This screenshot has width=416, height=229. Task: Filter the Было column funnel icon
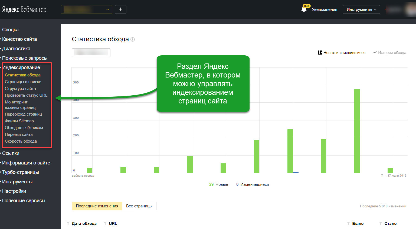[349, 223]
